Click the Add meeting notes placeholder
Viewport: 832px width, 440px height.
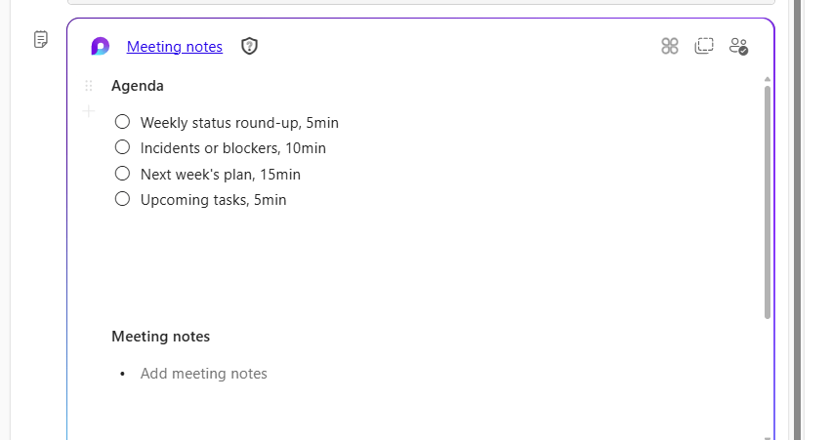[x=203, y=374]
